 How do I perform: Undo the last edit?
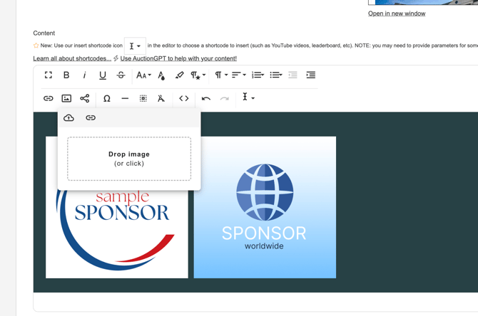[206, 98]
